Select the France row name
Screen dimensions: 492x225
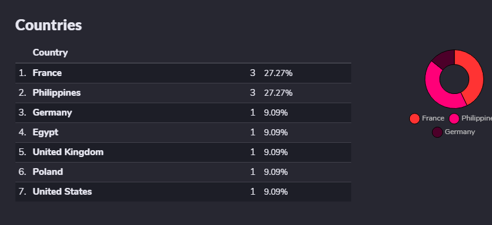click(x=47, y=73)
